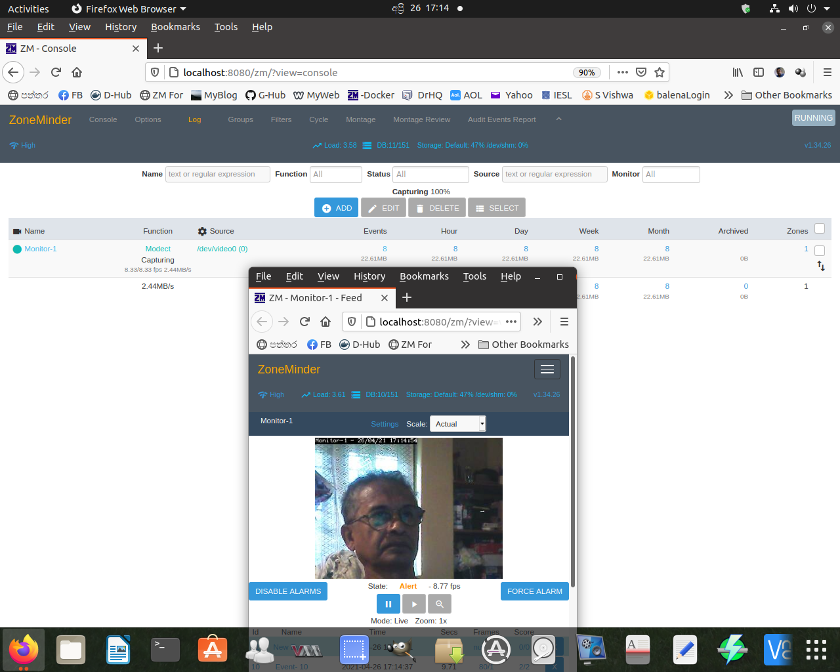Viewport: 840px width, 672px height.
Task: Go back in the ZM Console window
Action: click(x=14, y=72)
